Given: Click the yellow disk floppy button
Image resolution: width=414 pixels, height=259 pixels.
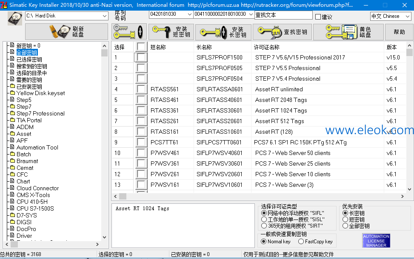Looking at the screenshot, I should tap(348, 32).
